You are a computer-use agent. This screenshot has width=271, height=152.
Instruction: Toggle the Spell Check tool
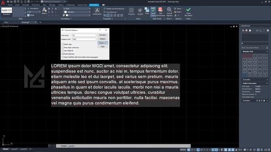153,12
